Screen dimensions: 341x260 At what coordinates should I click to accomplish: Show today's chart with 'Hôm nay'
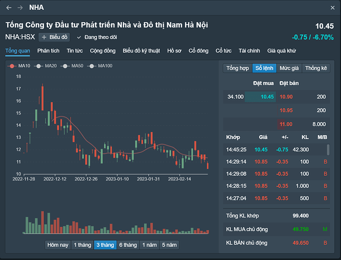pos(57,245)
